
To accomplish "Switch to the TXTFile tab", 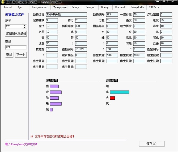I will (154, 7).
